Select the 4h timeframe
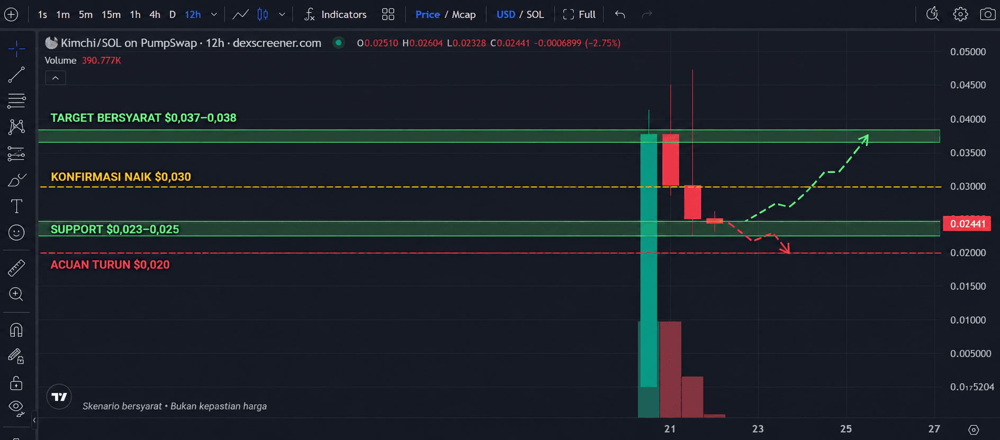 [155, 14]
